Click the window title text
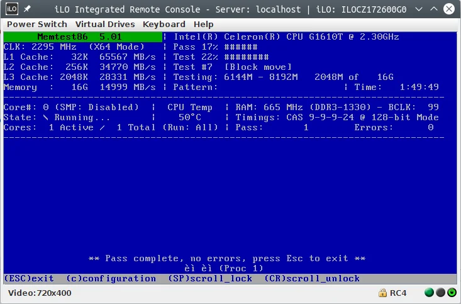461x304 pixels. click(230, 9)
